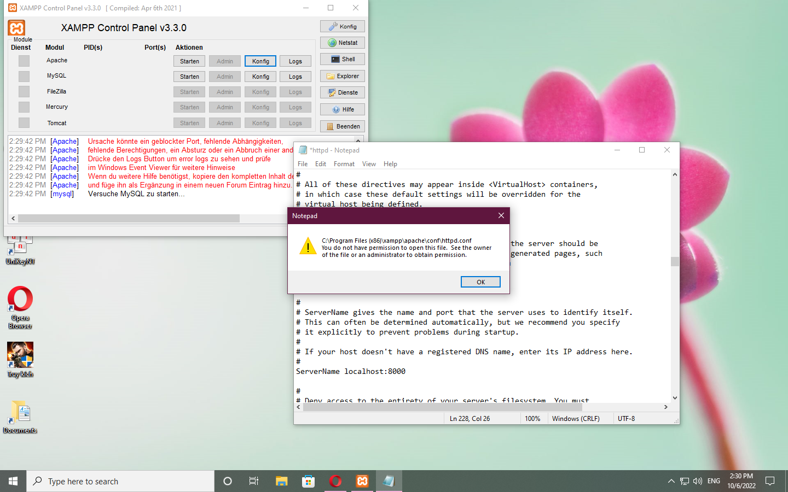
Task: View the Apache Logs
Action: pyautogui.click(x=296, y=61)
